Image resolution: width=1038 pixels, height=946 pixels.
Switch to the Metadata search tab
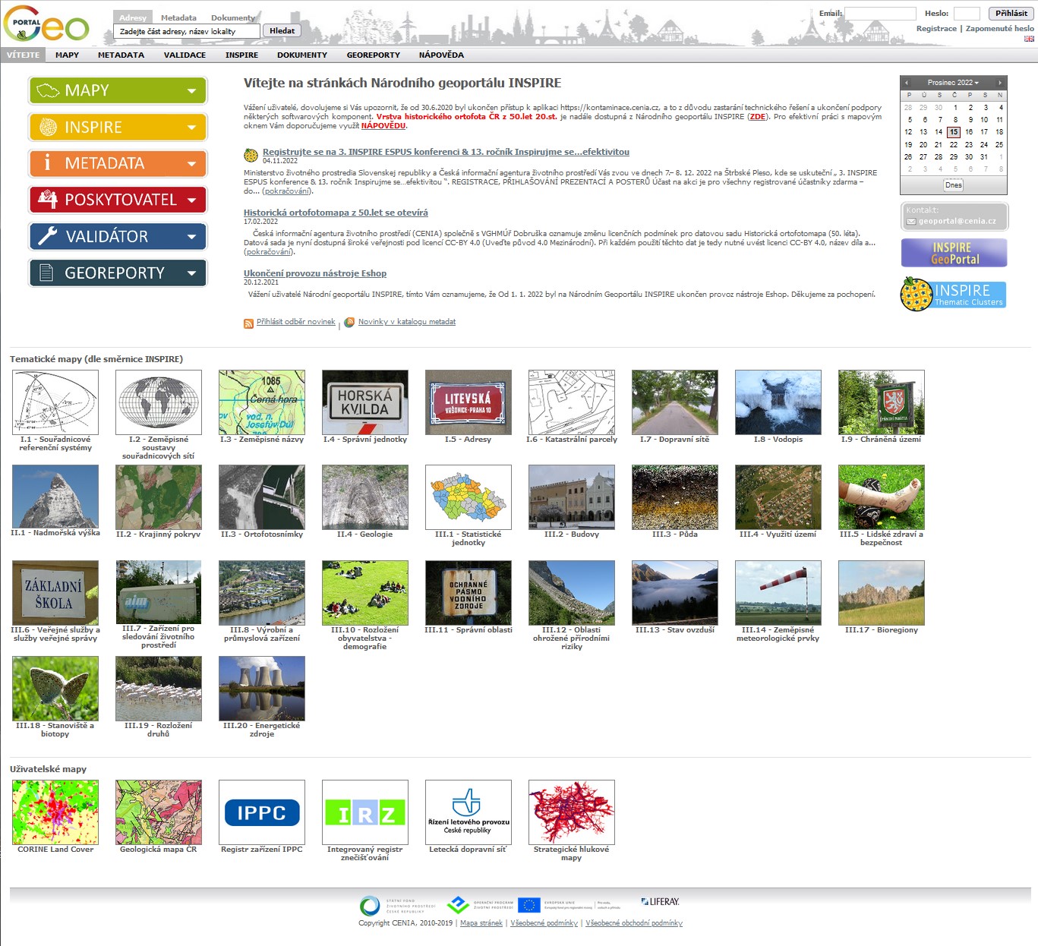coord(178,17)
